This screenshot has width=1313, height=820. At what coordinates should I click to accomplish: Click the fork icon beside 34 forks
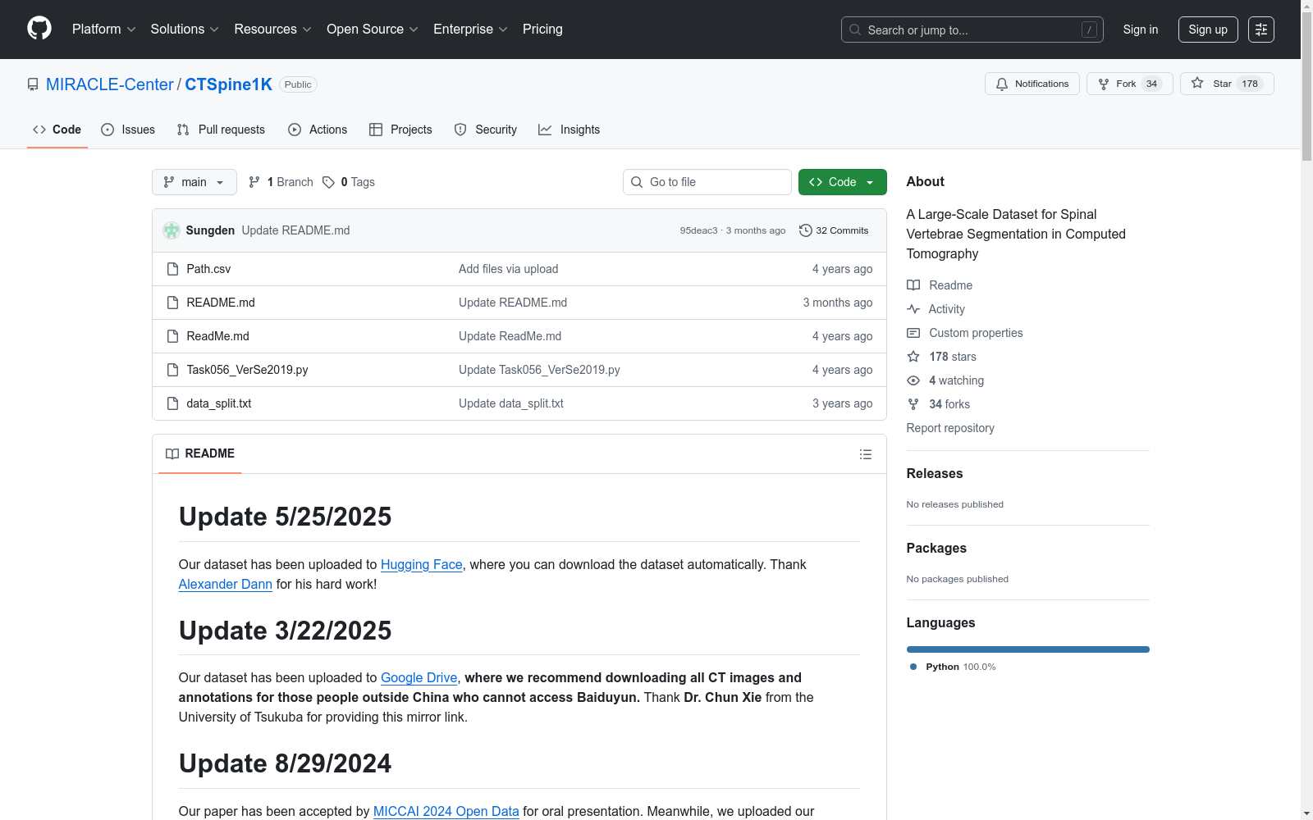(x=913, y=404)
